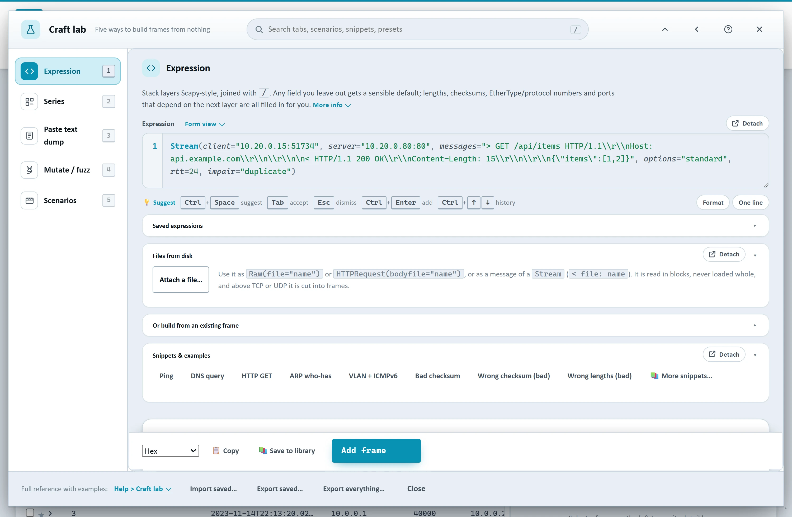Screen dimensions: 792x517
Task: Click the search magnifier icon
Action: pos(259,29)
